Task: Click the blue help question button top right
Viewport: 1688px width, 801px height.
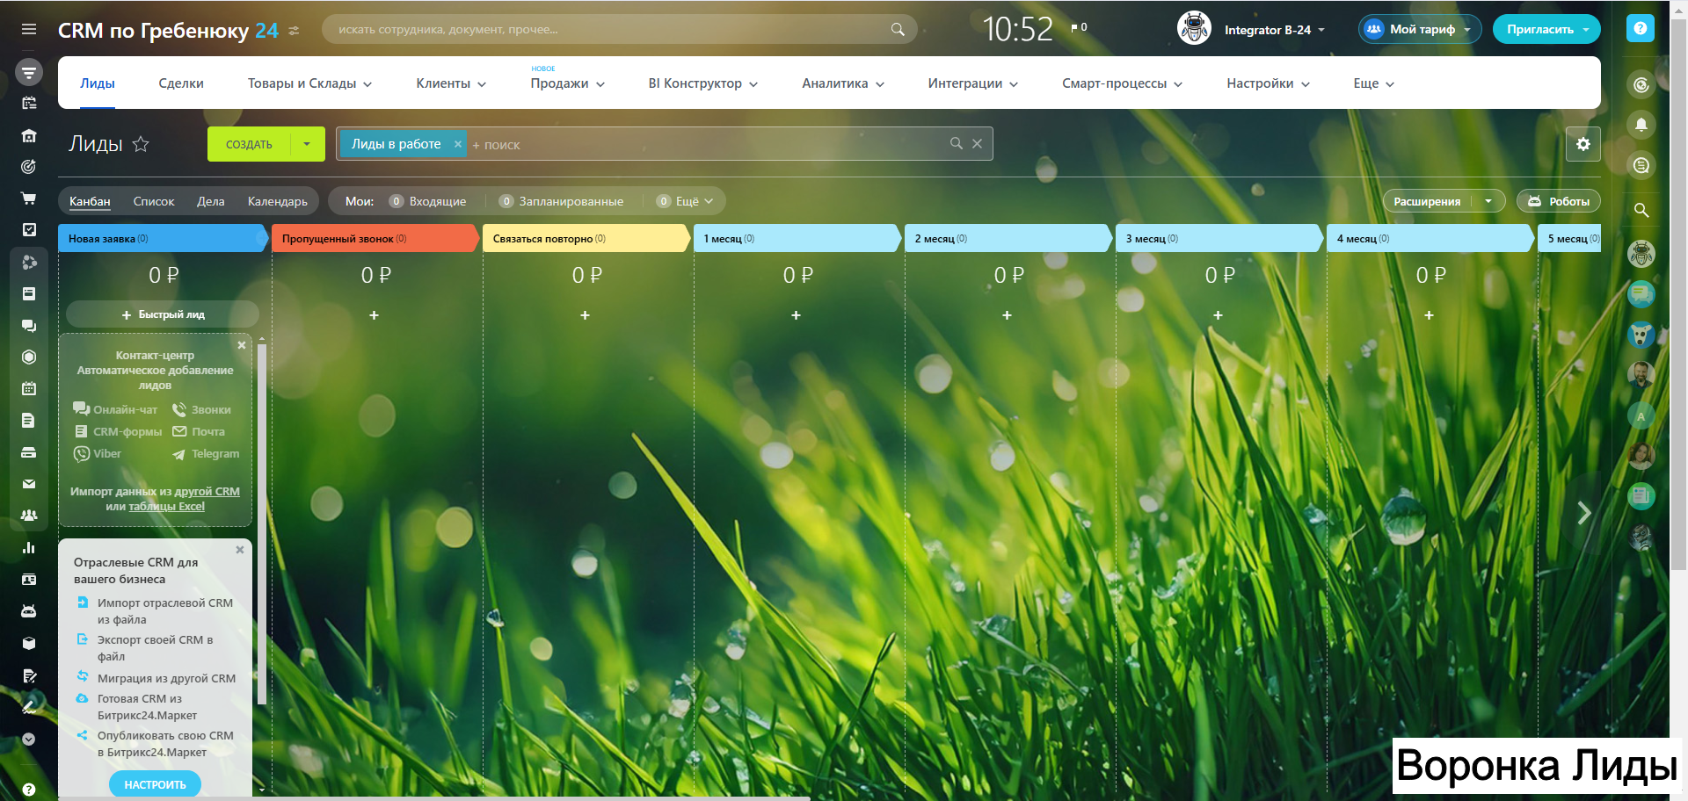Action: [1641, 28]
